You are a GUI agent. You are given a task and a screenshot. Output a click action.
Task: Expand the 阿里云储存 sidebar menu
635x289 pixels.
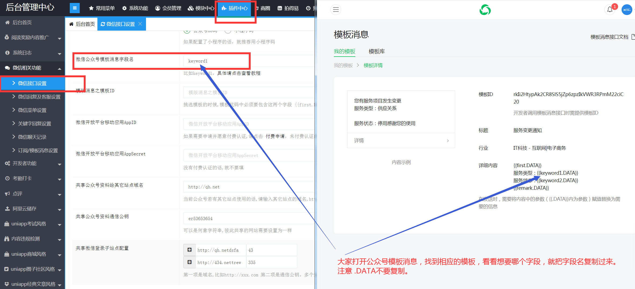pos(32,209)
